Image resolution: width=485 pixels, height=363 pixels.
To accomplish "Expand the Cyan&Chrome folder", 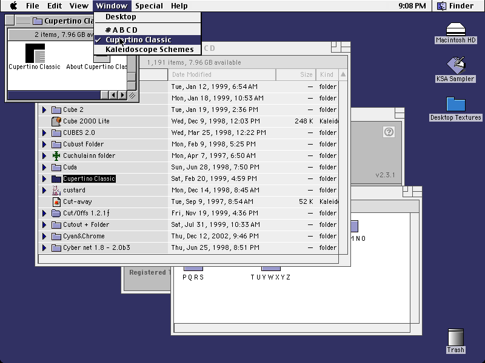I will (x=44, y=236).
